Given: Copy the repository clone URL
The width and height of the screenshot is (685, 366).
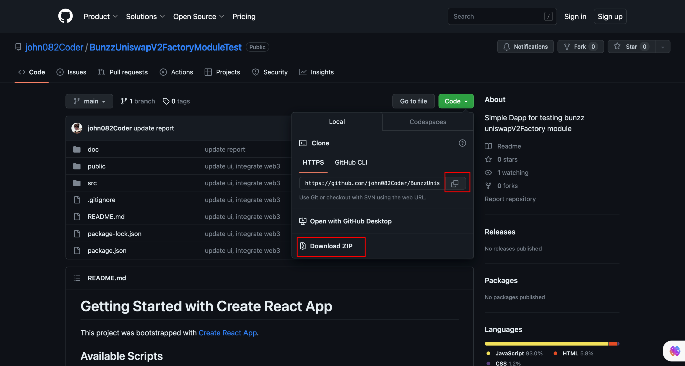Looking at the screenshot, I should 456,183.
